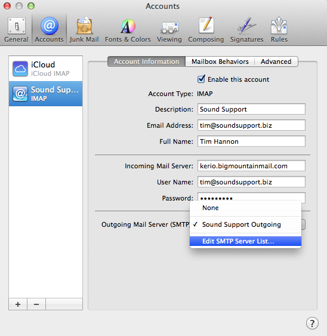Select Edit SMTP Server List…
Screen dimensions: 327x336
pos(246,241)
